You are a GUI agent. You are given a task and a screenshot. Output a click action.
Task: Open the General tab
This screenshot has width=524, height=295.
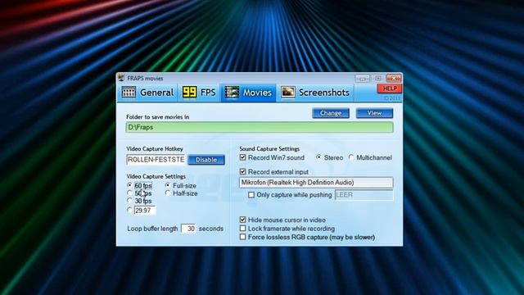pyautogui.click(x=147, y=93)
